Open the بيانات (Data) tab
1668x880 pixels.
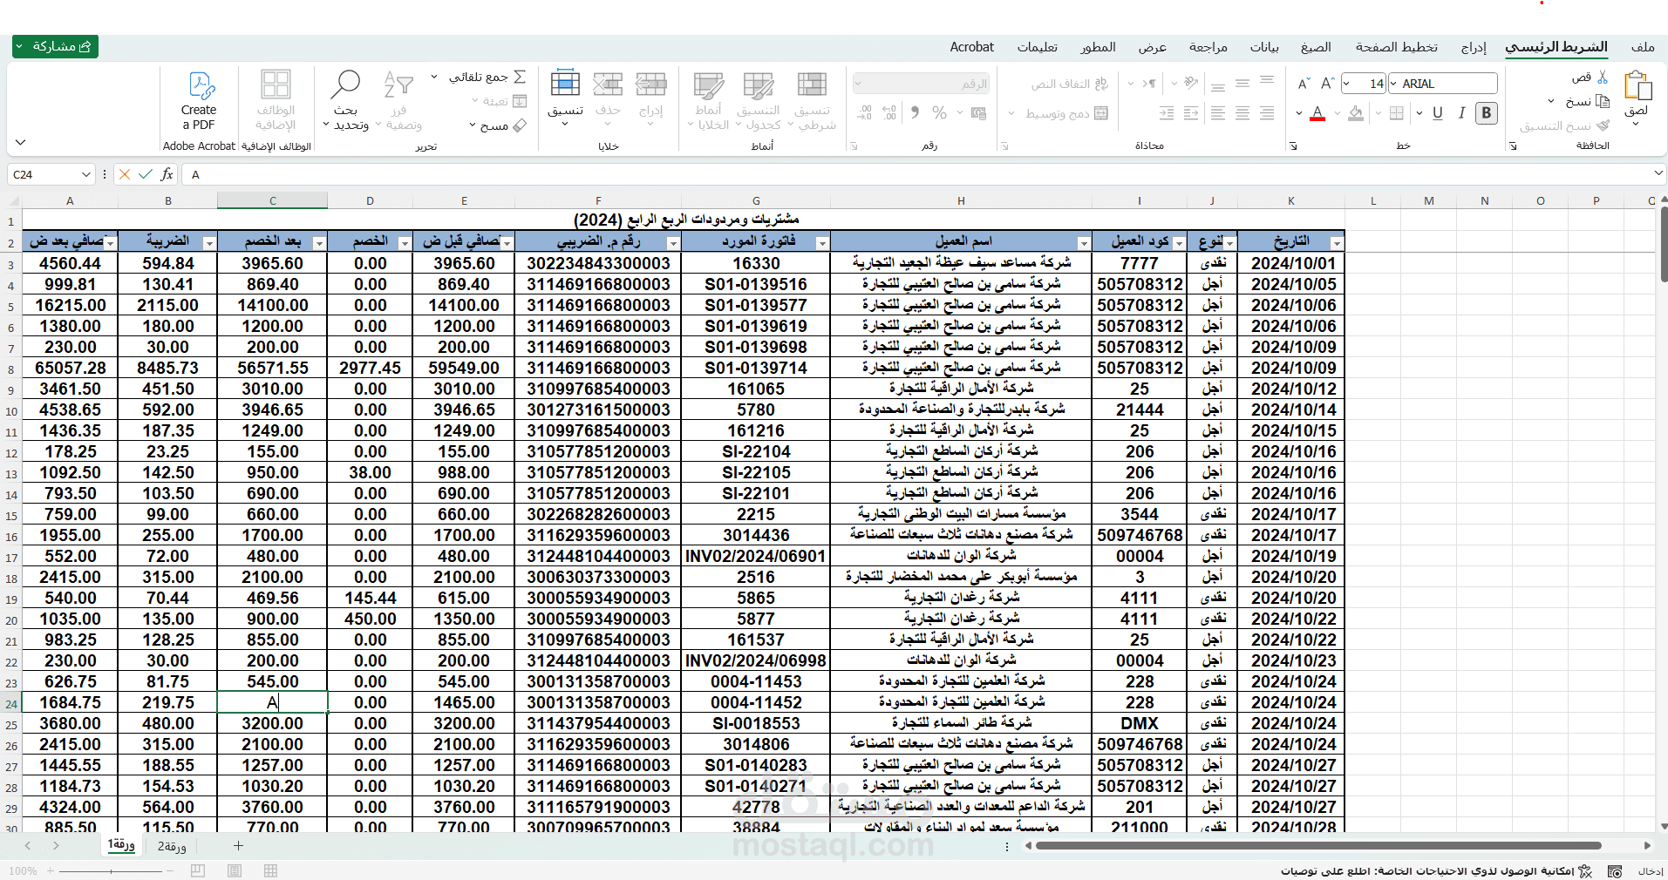tap(1264, 47)
